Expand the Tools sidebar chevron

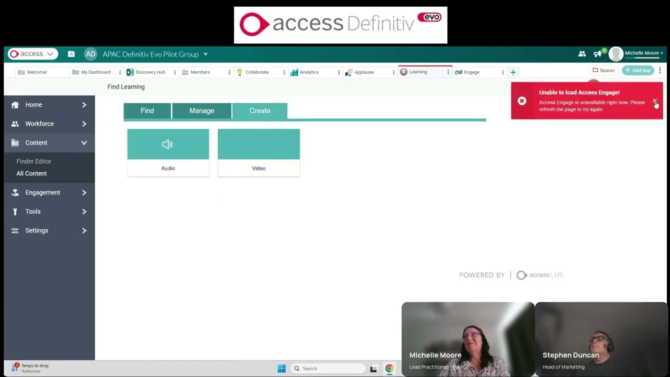tap(84, 212)
